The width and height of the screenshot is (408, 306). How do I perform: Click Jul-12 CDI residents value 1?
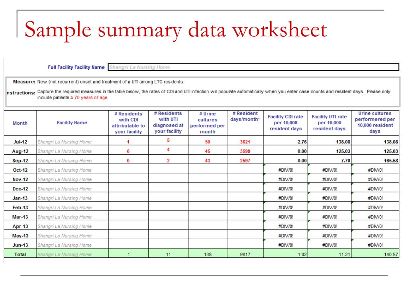tap(128, 142)
